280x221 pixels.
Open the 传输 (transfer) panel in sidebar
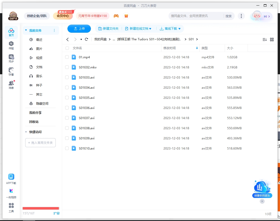coord(11,45)
